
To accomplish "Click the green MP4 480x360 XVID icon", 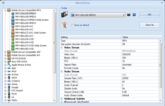I will pyautogui.click(x=13, y=49).
